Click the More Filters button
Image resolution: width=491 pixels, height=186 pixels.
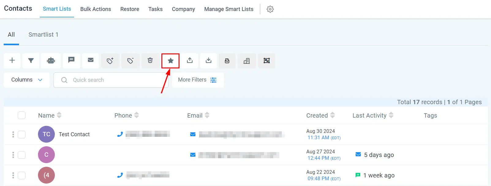pyautogui.click(x=198, y=80)
